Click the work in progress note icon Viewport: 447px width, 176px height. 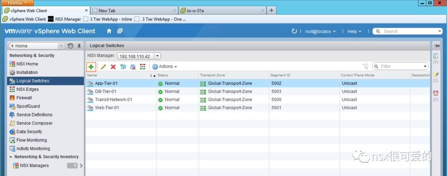click(435, 75)
